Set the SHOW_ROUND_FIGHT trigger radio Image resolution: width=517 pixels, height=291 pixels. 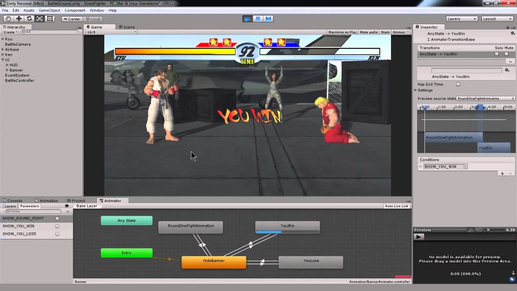click(57, 219)
